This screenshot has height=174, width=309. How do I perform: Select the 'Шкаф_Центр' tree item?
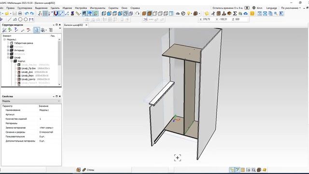click(x=28, y=79)
